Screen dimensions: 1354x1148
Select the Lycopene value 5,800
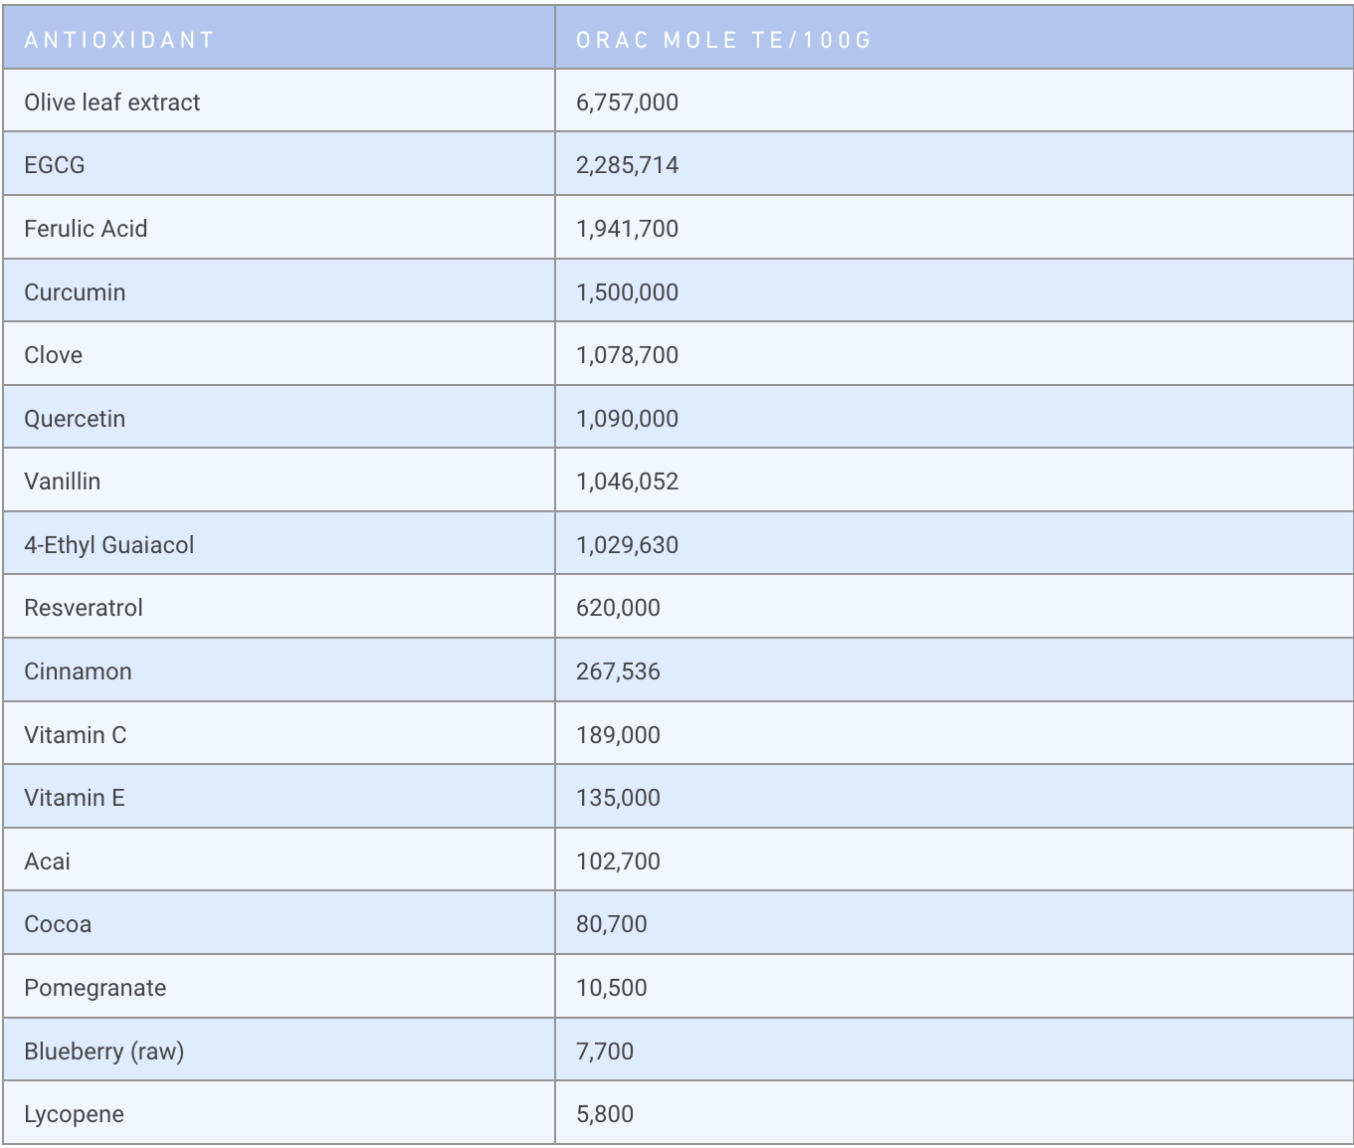click(605, 1114)
